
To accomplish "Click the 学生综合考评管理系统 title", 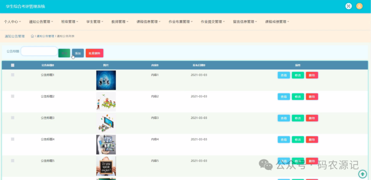I will coord(25,7).
